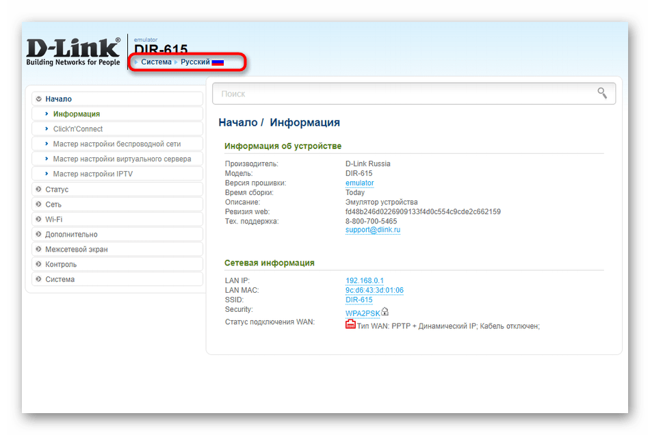Viewport: 650px width, 435px height.
Task: Click the small emulator label in header
Action: (146, 40)
